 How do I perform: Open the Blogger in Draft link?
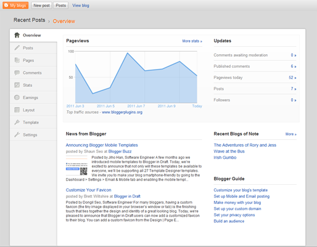pyautogui.click(x=127, y=196)
